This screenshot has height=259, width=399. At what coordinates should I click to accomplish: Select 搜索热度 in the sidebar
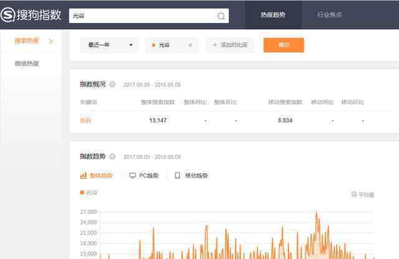click(27, 40)
